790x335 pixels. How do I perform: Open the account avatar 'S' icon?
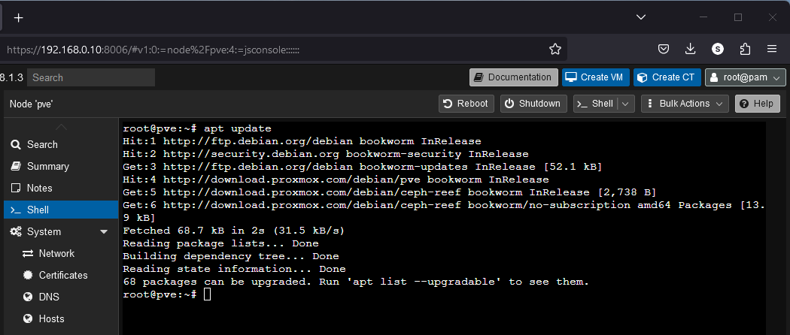tap(718, 49)
